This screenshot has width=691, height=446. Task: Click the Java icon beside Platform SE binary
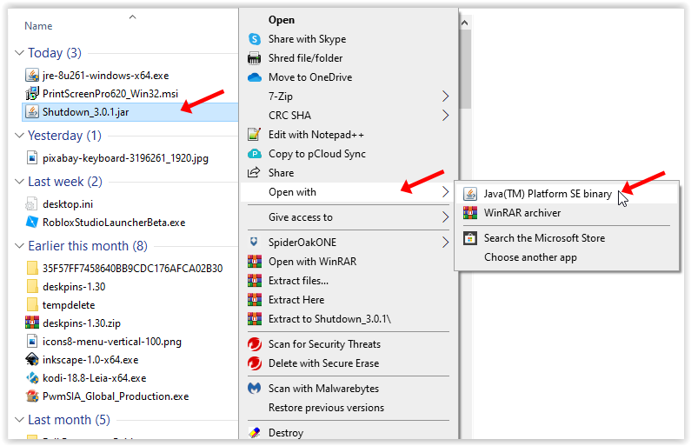pos(470,194)
